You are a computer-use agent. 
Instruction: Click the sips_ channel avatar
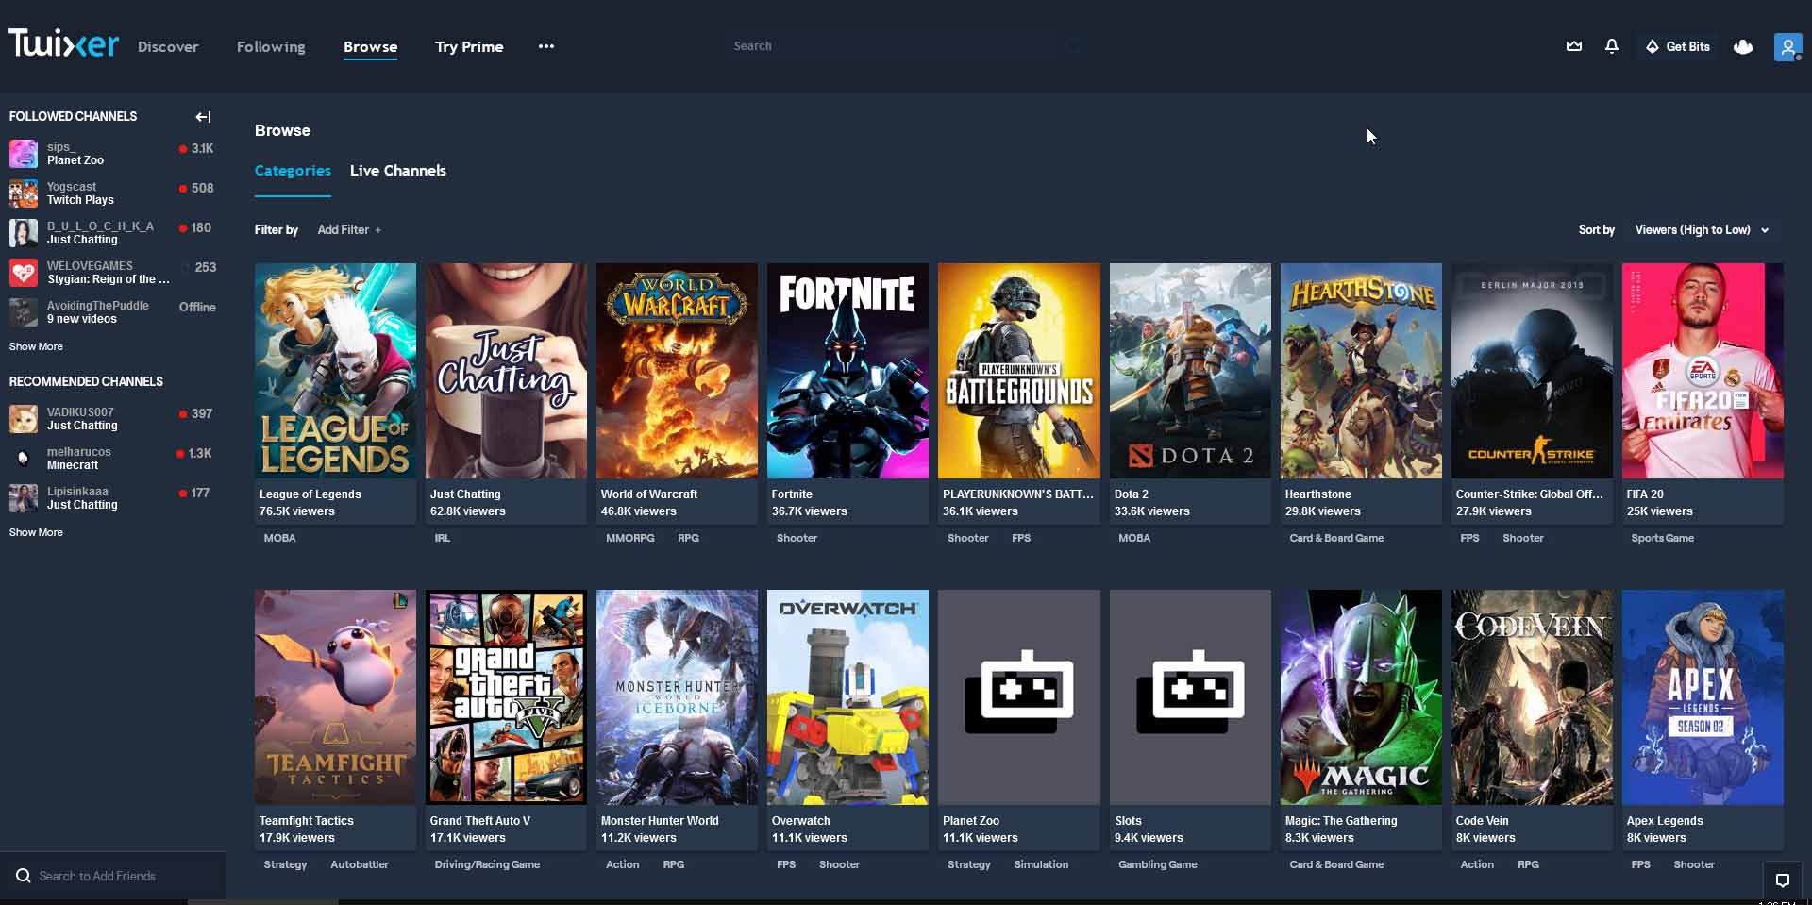coord(24,154)
